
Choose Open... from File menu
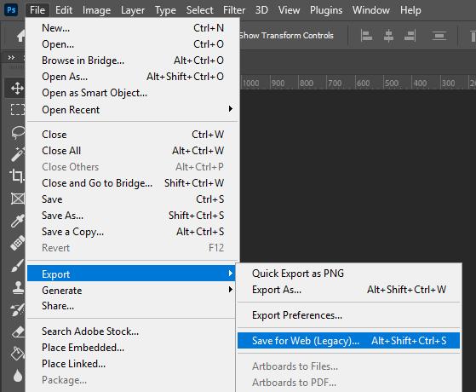(132, 44)
